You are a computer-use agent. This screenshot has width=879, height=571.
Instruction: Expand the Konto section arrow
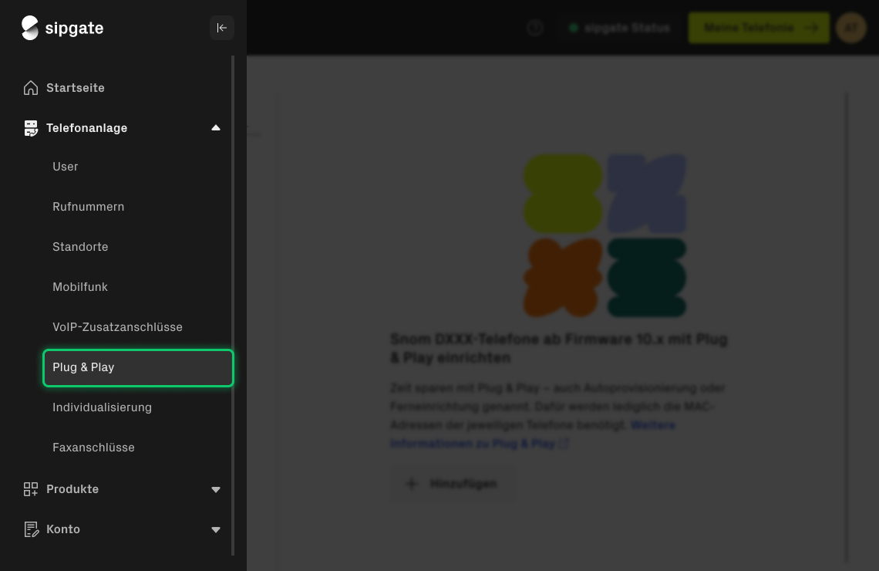(x=216, y=529)
